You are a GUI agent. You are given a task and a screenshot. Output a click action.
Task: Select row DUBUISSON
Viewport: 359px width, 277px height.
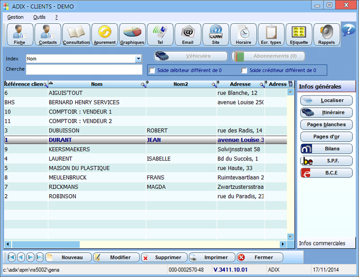click(145, 130)
